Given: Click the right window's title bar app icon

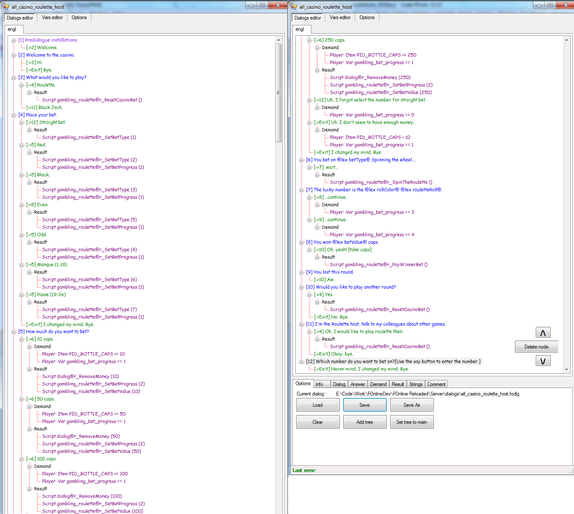Looking at the screenshot, I should 294,7.
